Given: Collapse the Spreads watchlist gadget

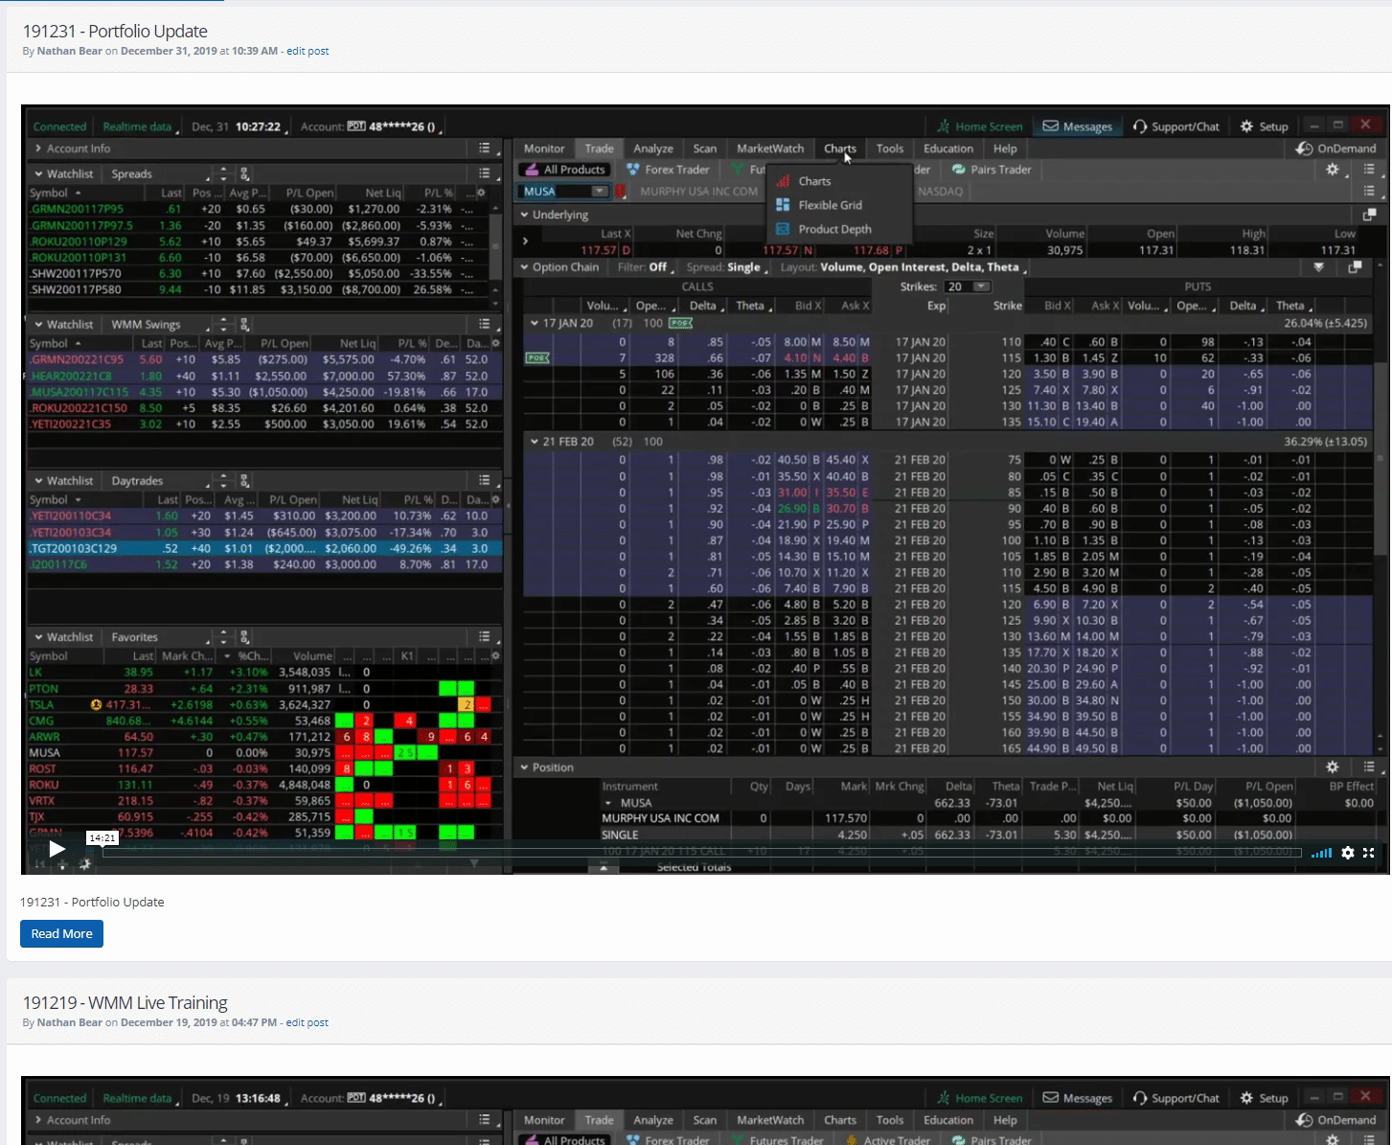Looking at the screenshot, I should coord(38,174).
